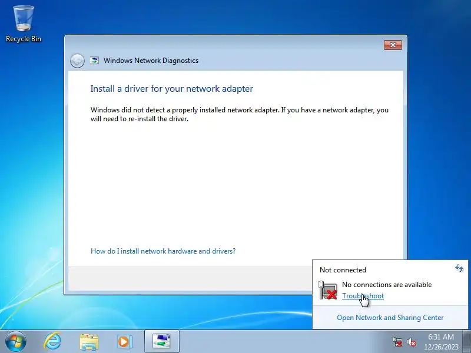Click the Windows Network Diagnostics title icon

pyautogui.click(x=94, y=61)
